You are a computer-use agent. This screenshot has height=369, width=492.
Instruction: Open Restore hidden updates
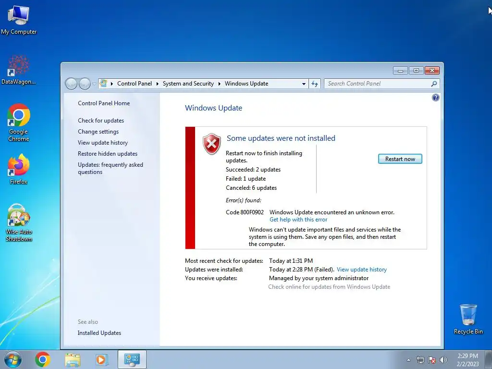click(107, 154)
